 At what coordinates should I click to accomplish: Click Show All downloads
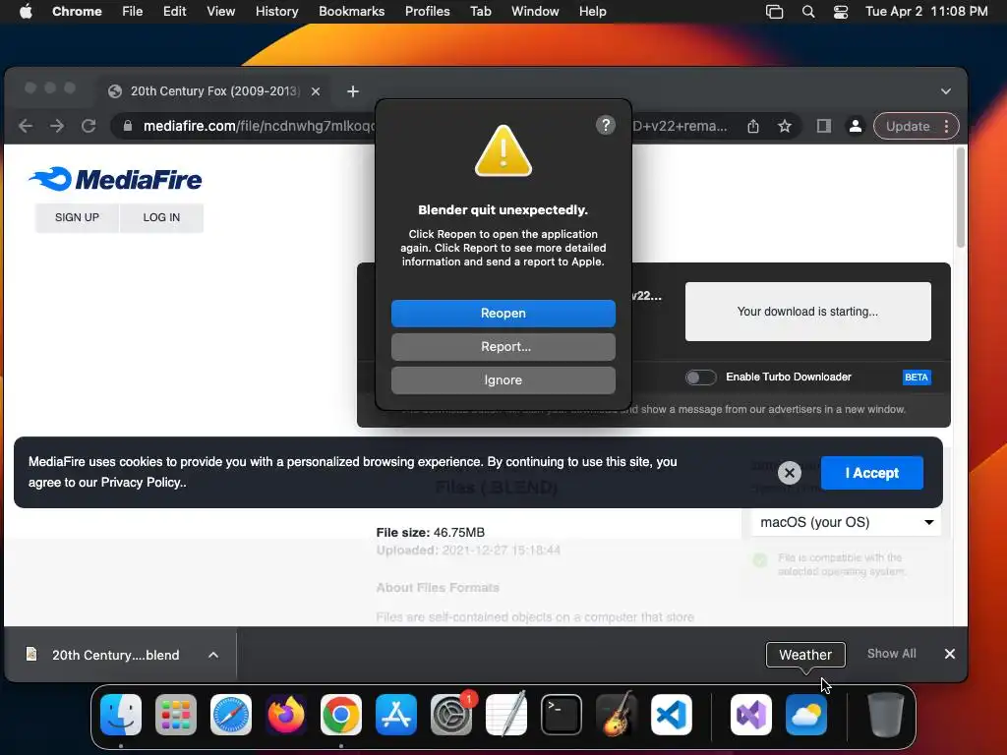click(891, 654)
